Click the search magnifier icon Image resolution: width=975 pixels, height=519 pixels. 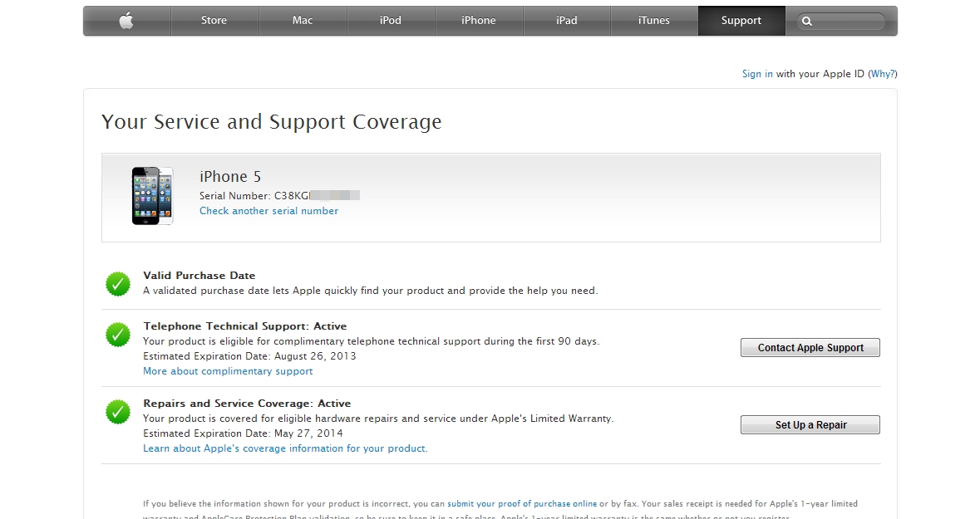click(807, 21)
